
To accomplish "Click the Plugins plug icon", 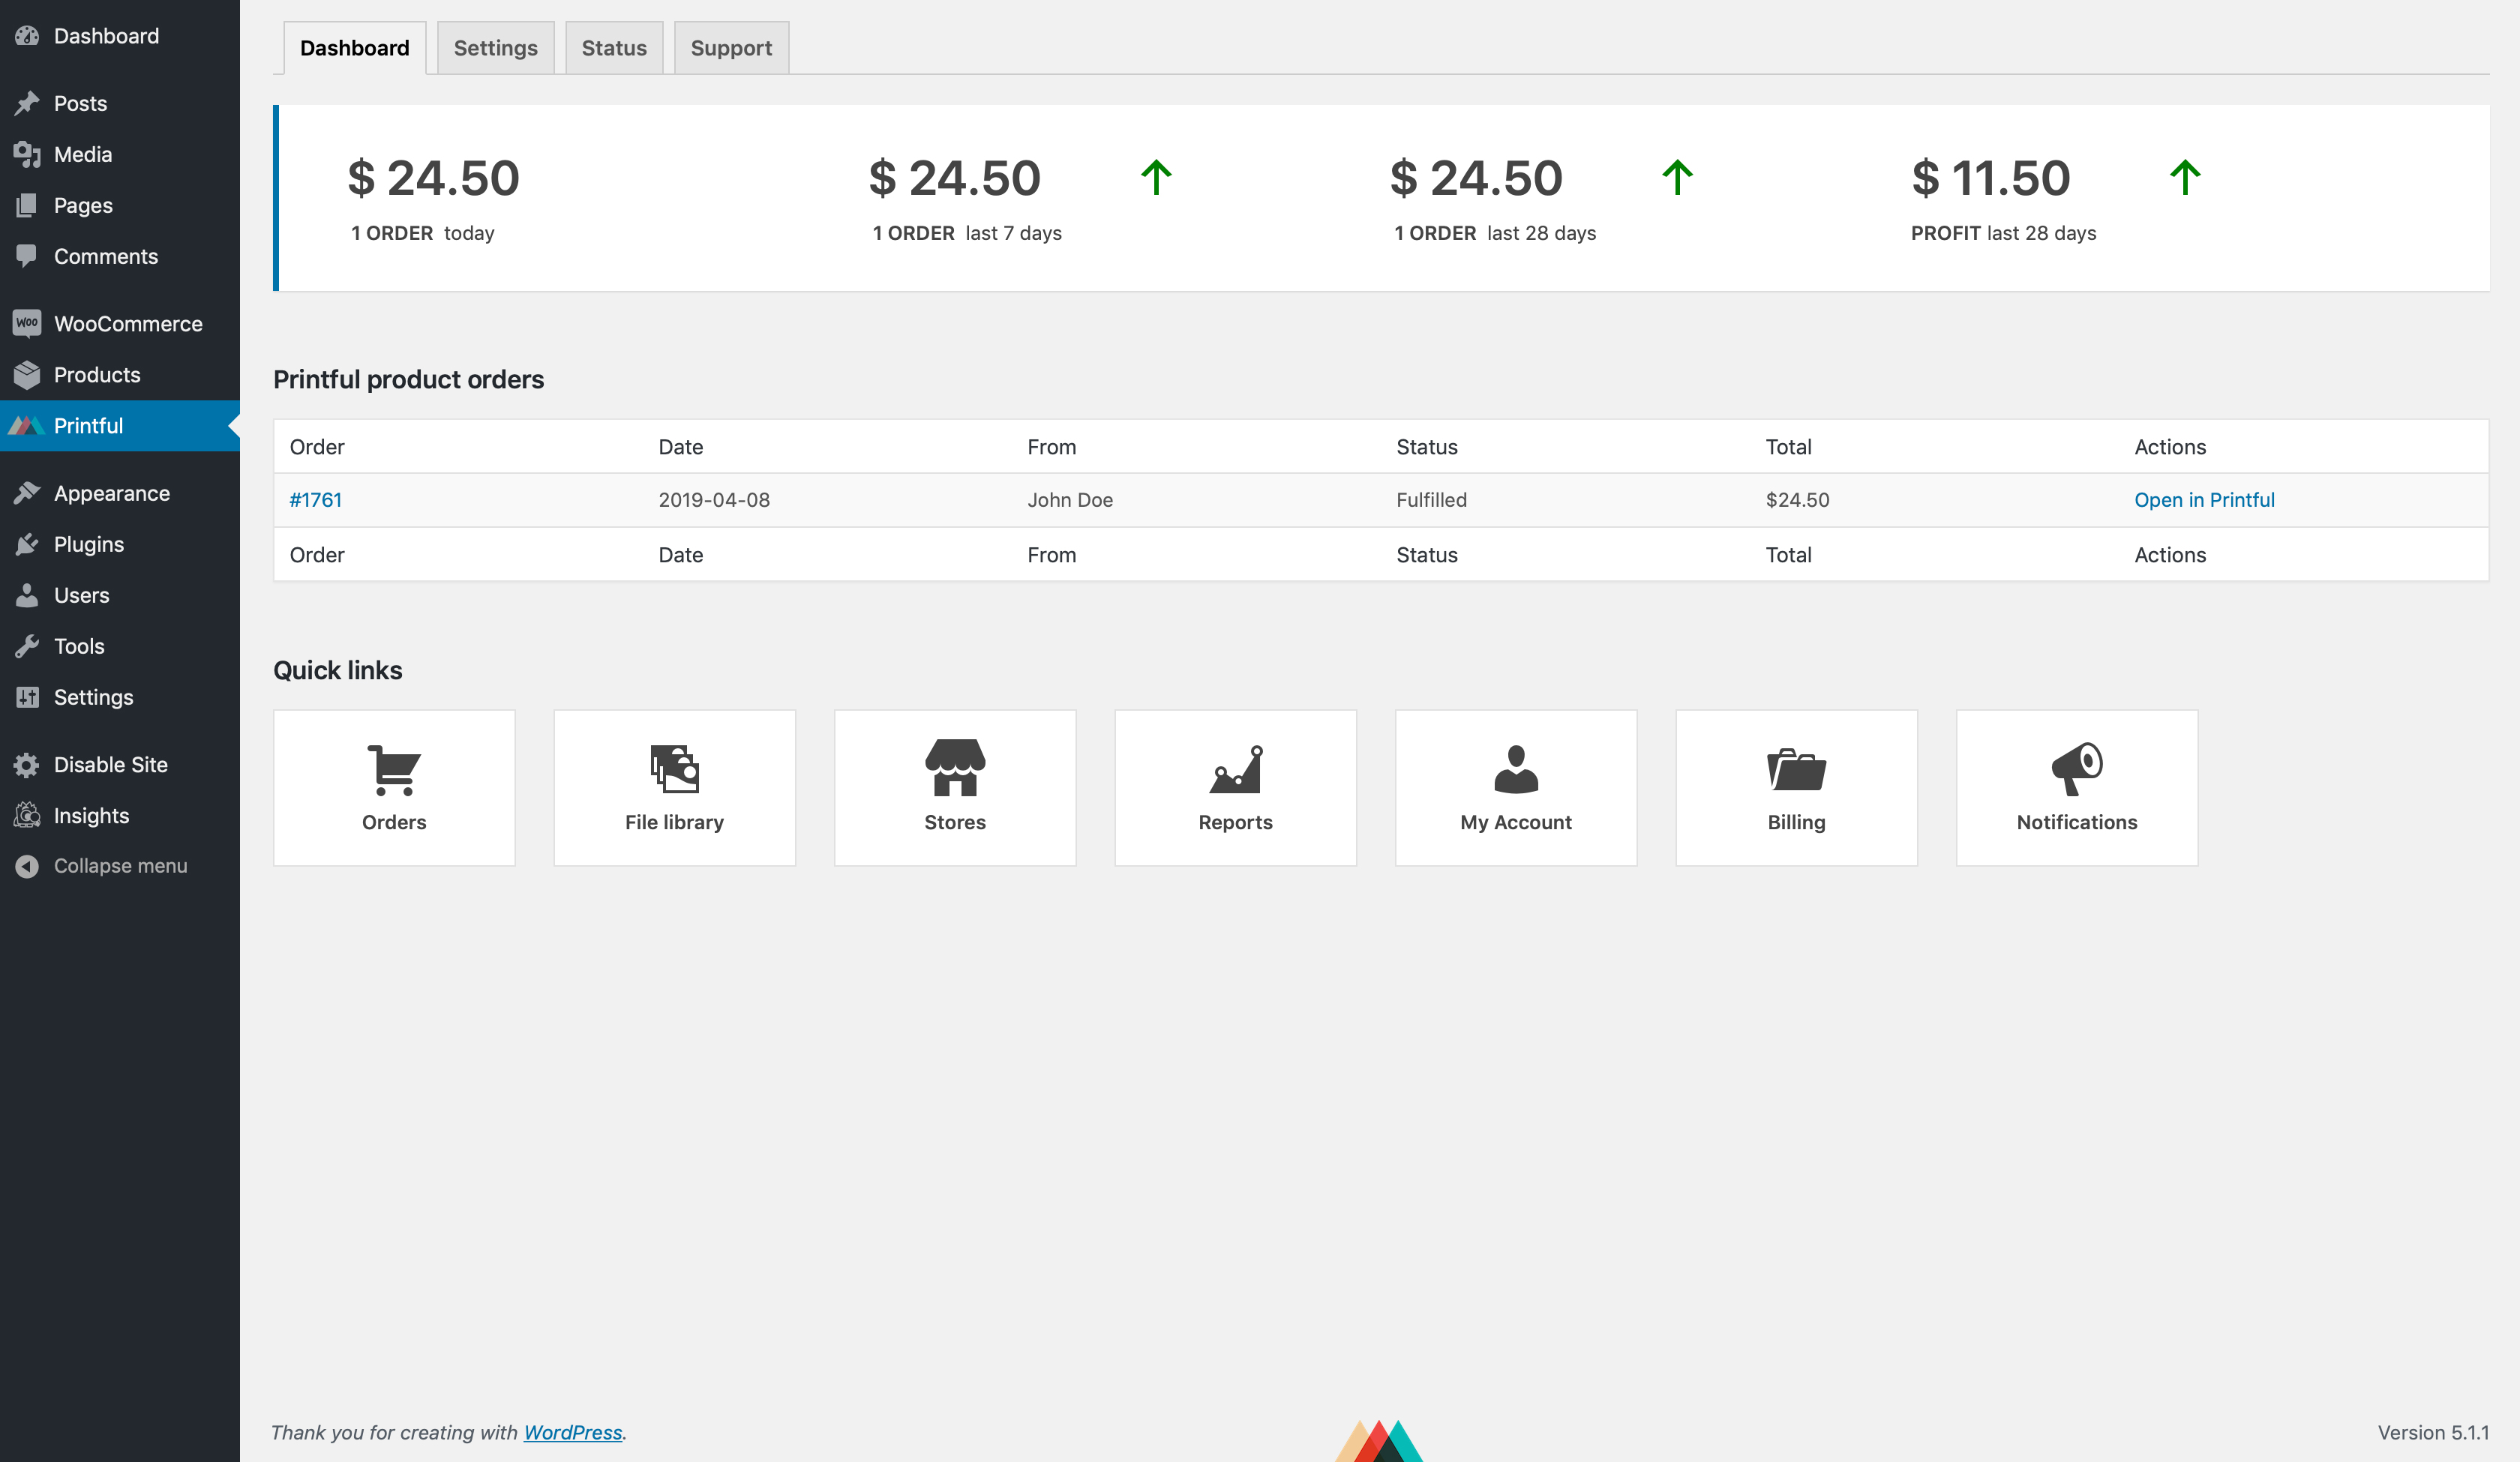I will point(27,544).
